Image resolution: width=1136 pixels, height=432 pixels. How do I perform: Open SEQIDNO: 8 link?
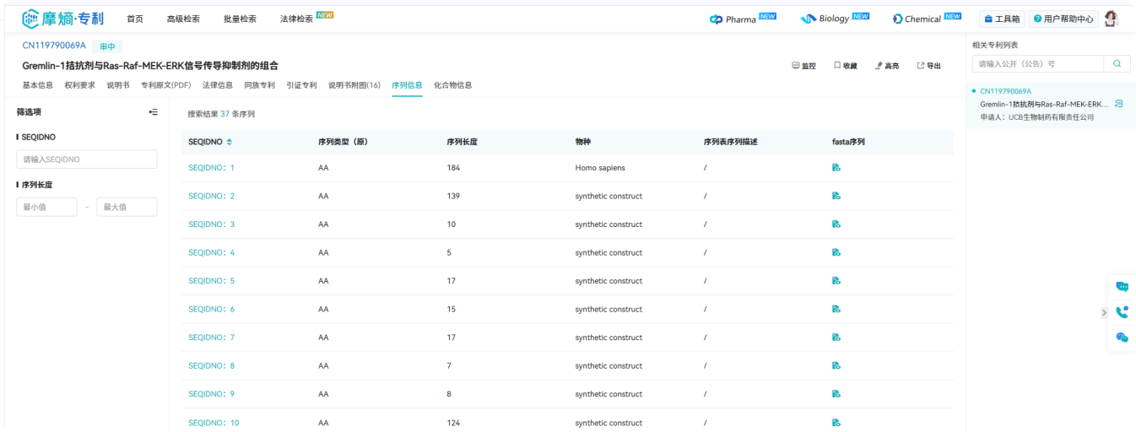(211, 365)
